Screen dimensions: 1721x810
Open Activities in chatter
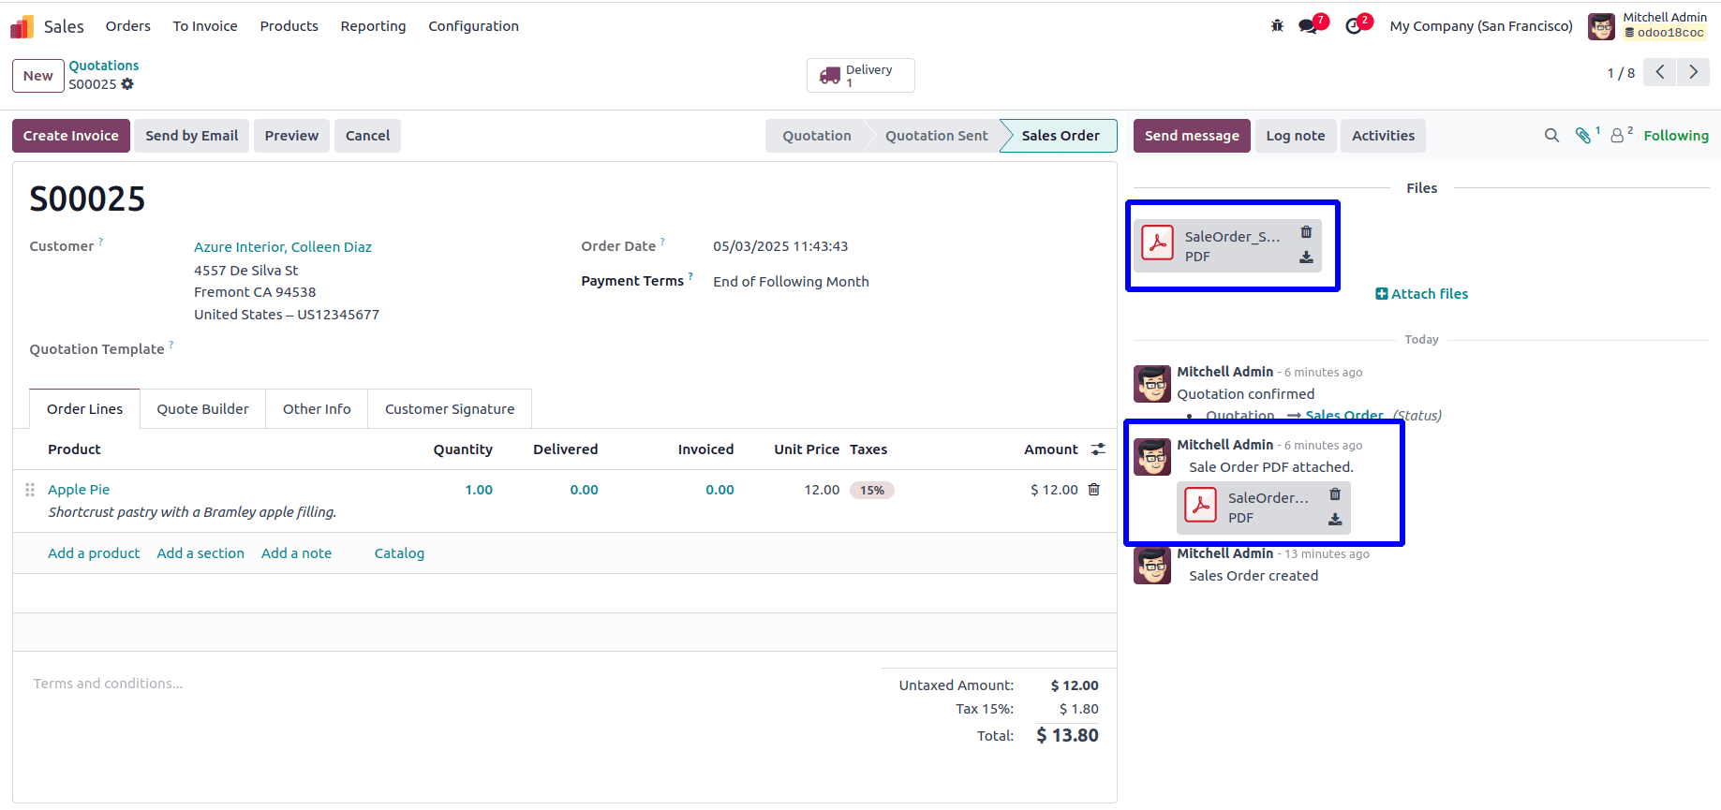pos(1383,136)
